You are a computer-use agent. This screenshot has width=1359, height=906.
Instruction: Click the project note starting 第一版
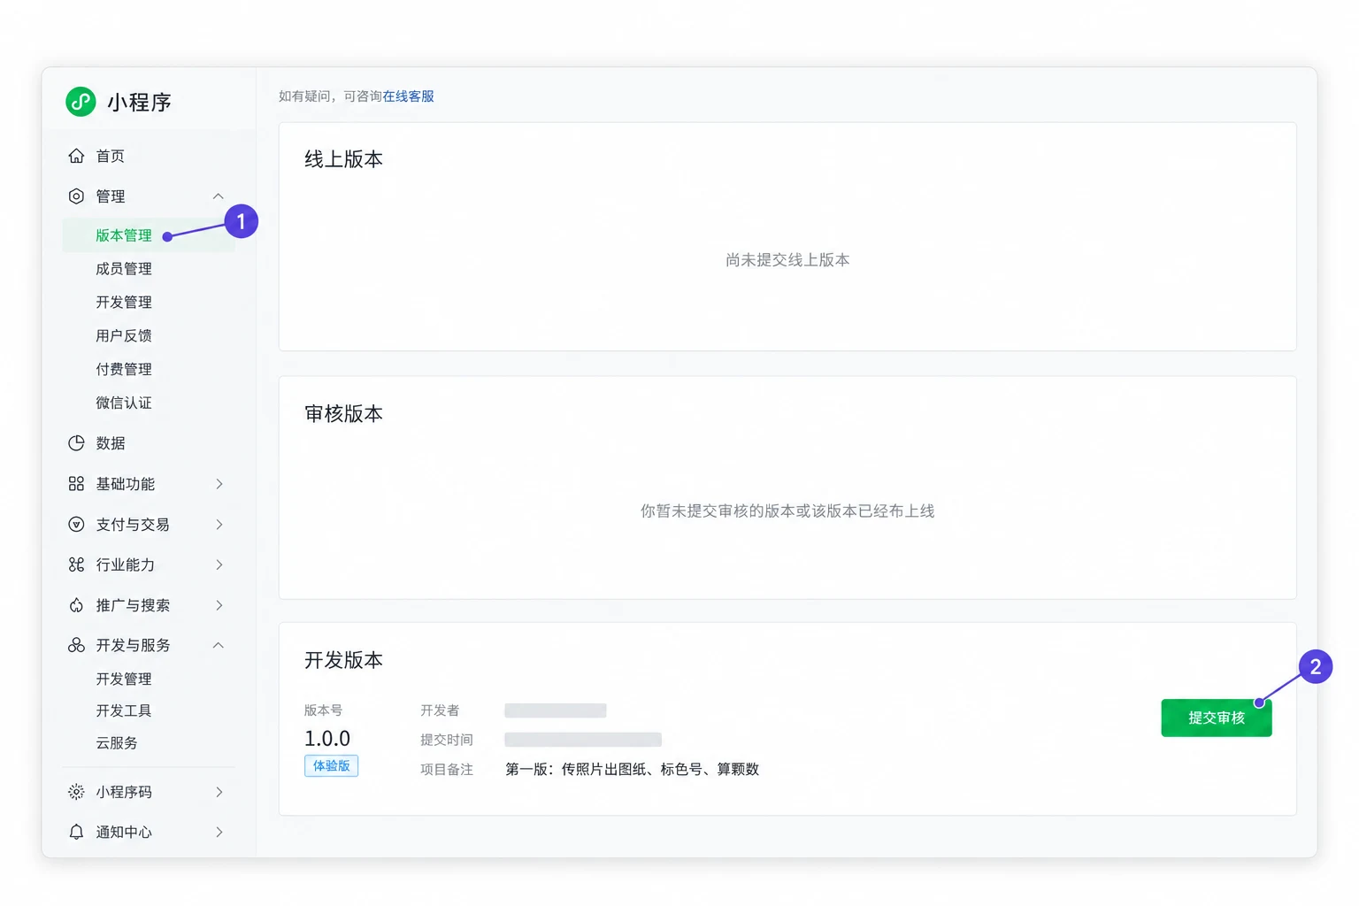633,770
